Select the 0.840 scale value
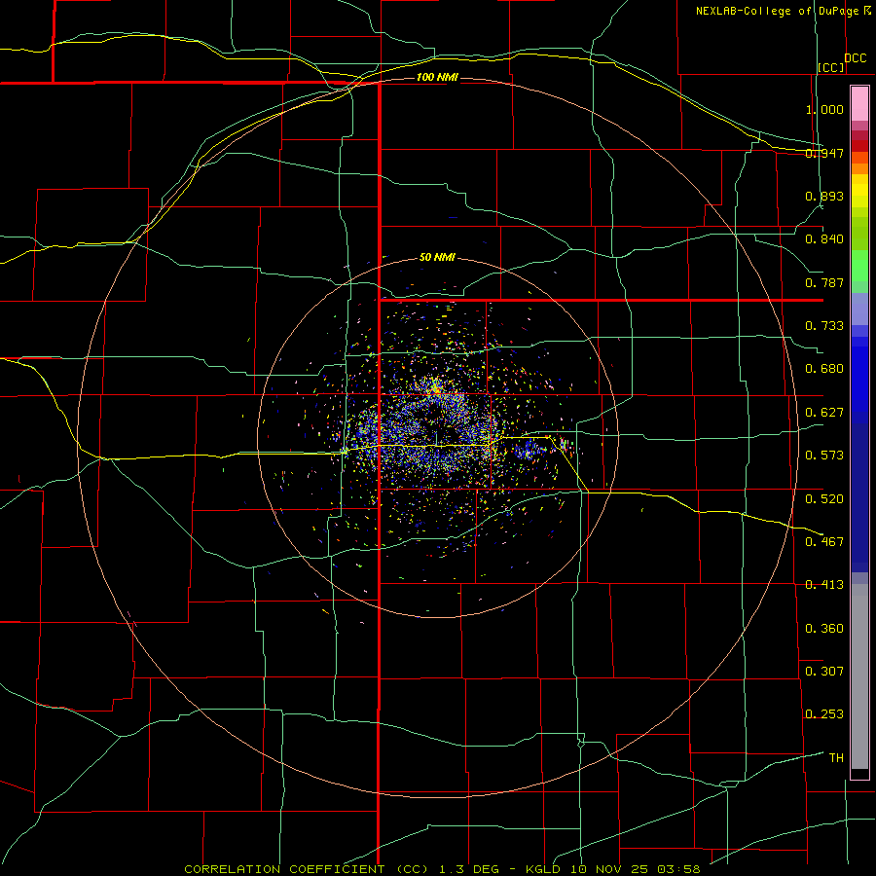The image size is (876, 876). pos(824,239)
